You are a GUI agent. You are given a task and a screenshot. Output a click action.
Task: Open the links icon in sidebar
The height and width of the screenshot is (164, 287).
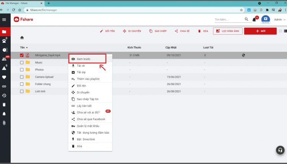tap(4, 86)
